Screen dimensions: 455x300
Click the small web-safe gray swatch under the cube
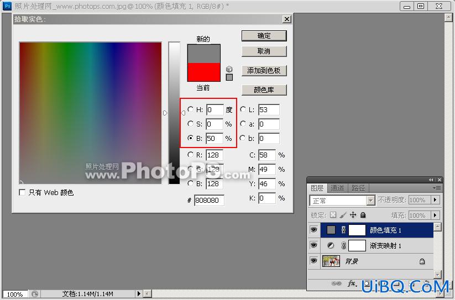pyautogui.click(x=229, y=77)
